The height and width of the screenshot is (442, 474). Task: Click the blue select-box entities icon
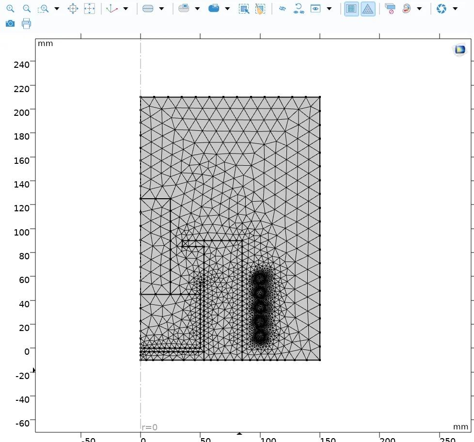tap(214, 8)
